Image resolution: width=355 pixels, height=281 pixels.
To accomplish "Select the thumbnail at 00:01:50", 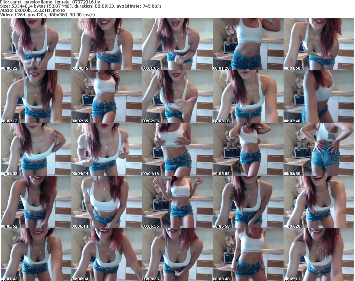I will click(319, 44).
